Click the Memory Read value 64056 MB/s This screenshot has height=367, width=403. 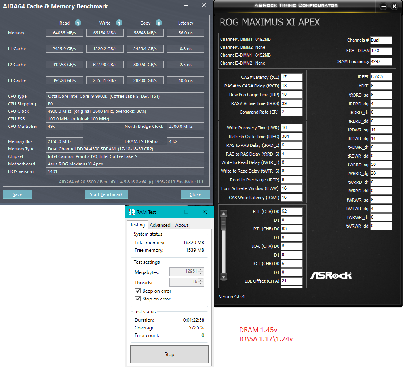(65, 33)
